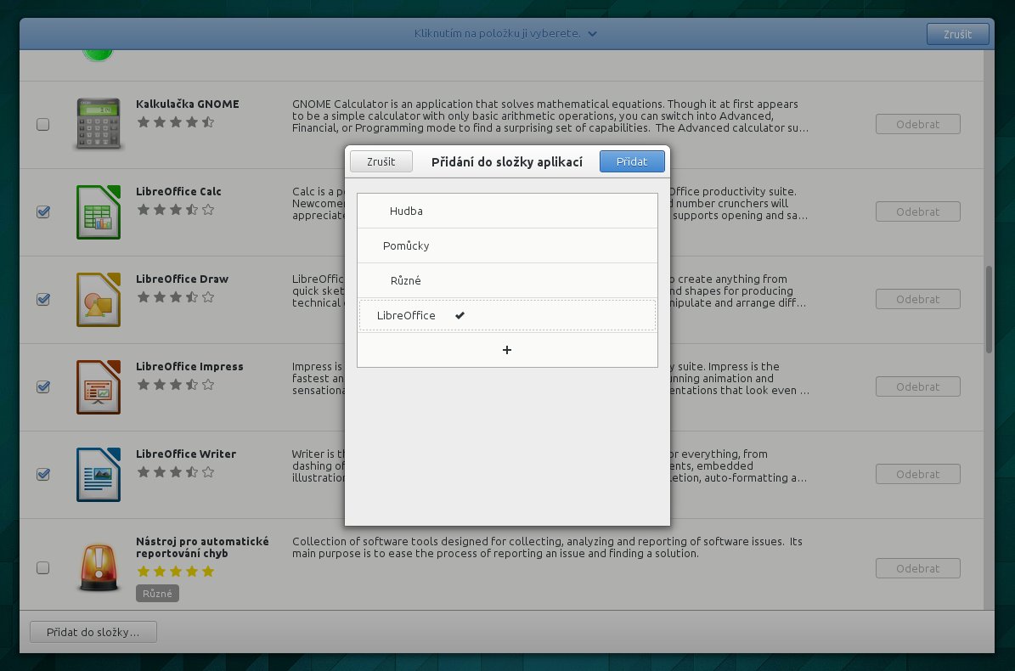Viewport: 1015px width, 671px height.
Task: Click the Různé folder tag under bug reporting tool
Action: click(157, 594)
